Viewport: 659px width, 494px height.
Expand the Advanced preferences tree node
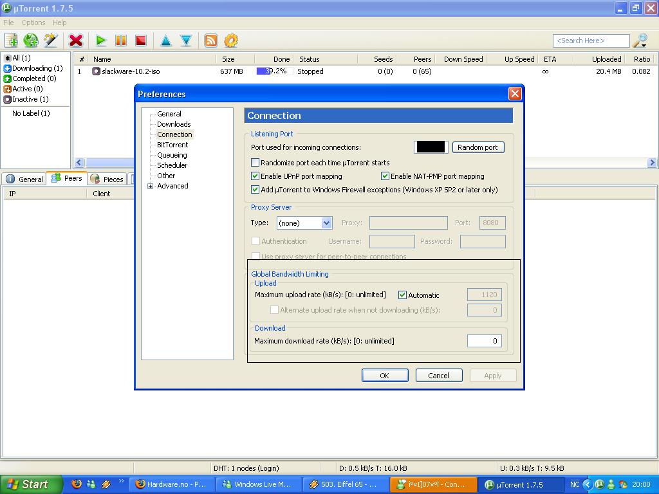pos(150,186)
